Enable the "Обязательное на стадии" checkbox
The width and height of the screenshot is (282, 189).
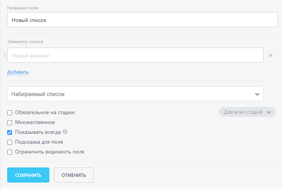(x=10, y=113)
